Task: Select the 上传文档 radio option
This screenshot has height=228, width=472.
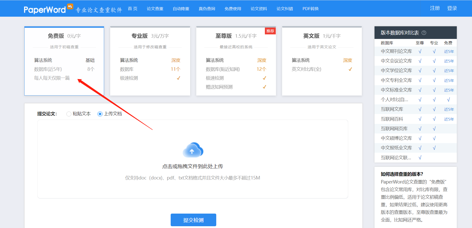Action: tap(100, 114)
